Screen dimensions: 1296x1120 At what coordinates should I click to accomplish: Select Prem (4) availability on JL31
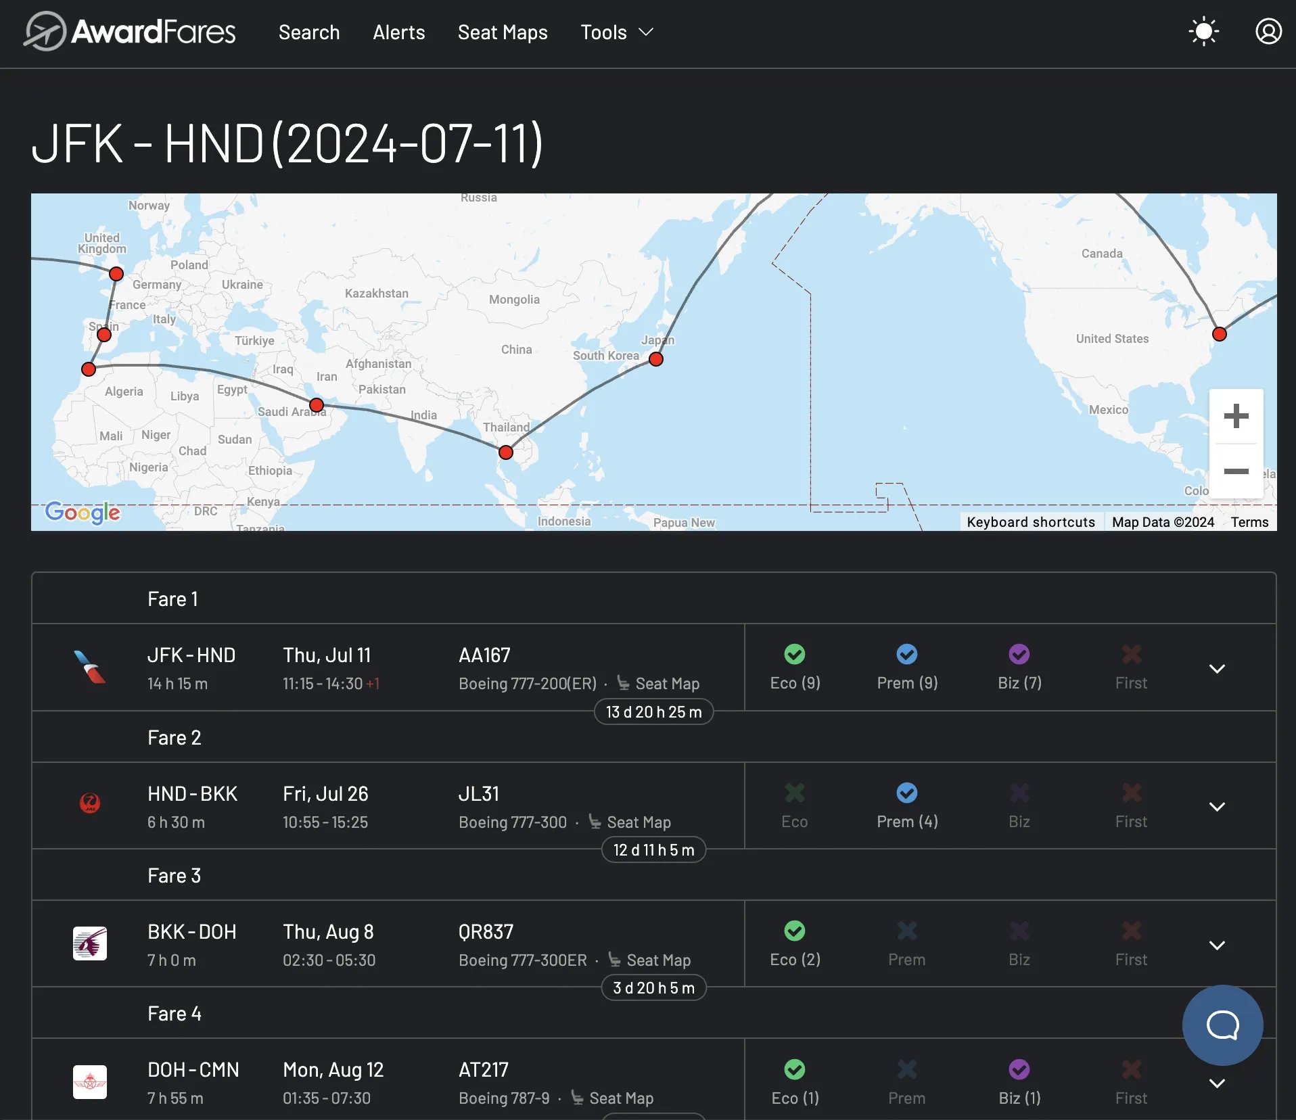[x=907, y=806]
